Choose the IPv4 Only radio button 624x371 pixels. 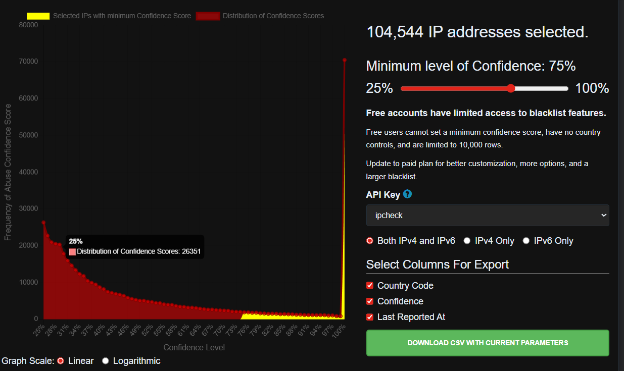467,241
